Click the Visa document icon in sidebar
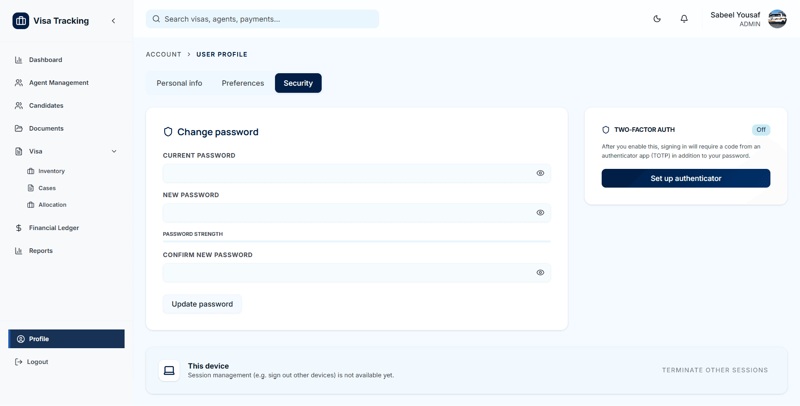Image resolution: width=800 pixels, height=406 pixels. tap(19, 151)
